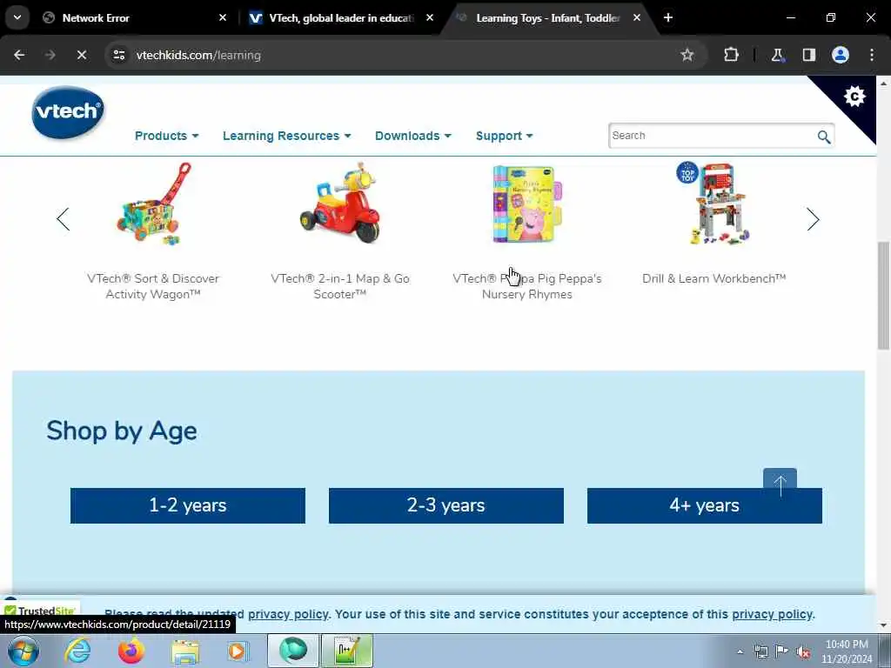This screenshot has height=668, width=891.
Task: Open Windows Explorer folder in taskbar
Action: pyautogui.click(x=185, y=651)
